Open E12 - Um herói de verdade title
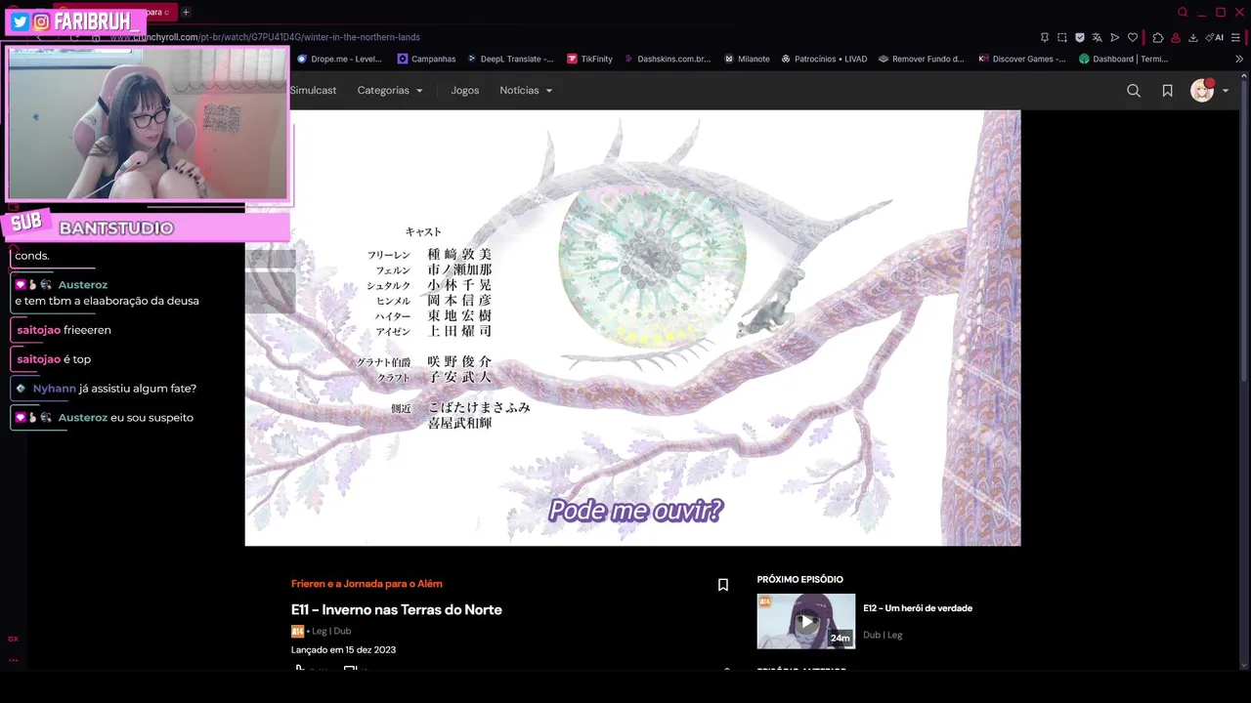This screenshot has width=1251, height=703. (918, 608)
